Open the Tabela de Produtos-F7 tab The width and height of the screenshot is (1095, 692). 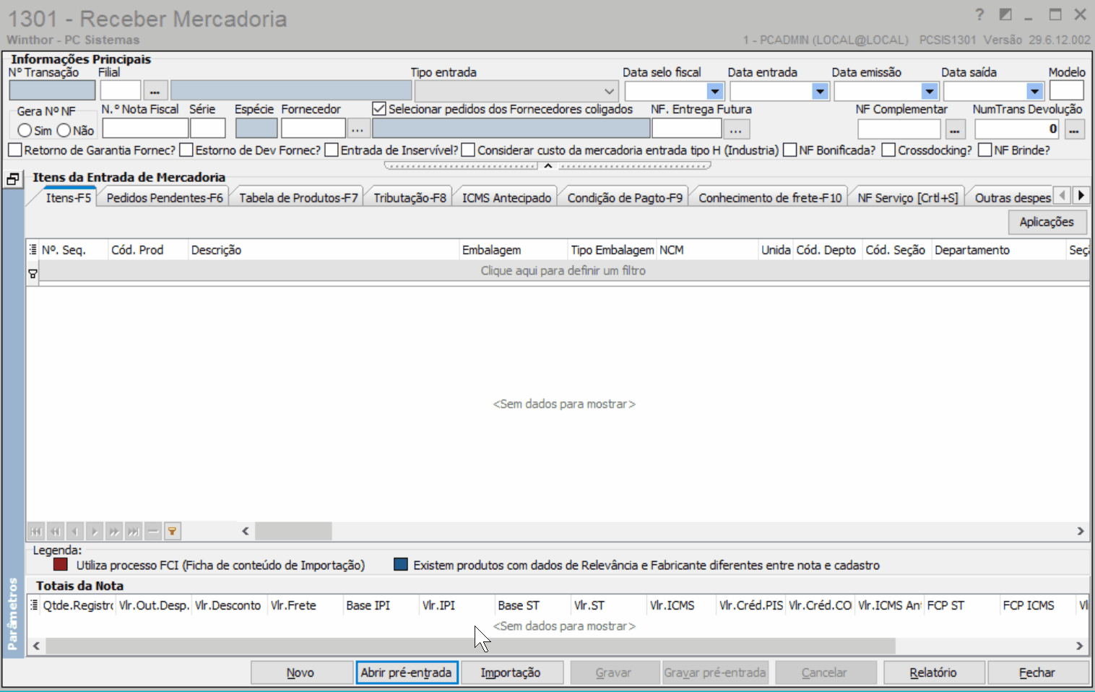pyautogui.click(x=298, y=198)
